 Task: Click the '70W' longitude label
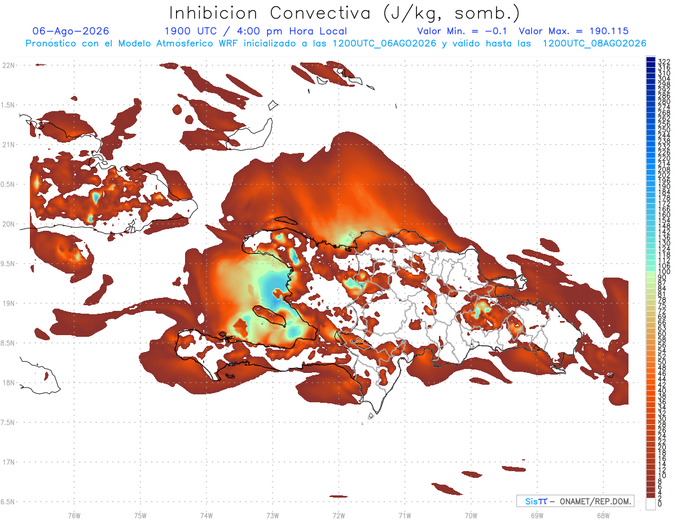click(471, 515)
